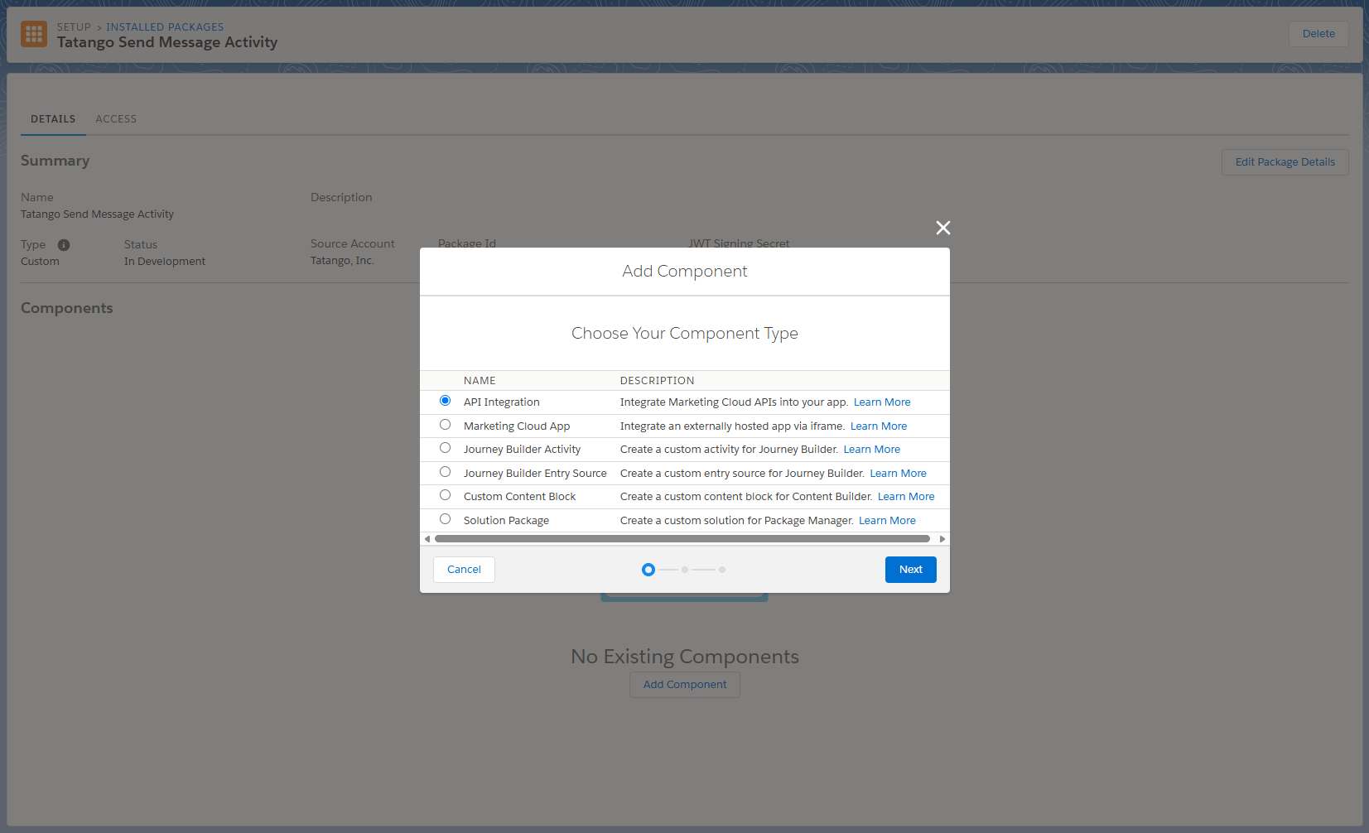Open Learn More for Journey Builder Activity
The image size is (1369, 833).
872,450
